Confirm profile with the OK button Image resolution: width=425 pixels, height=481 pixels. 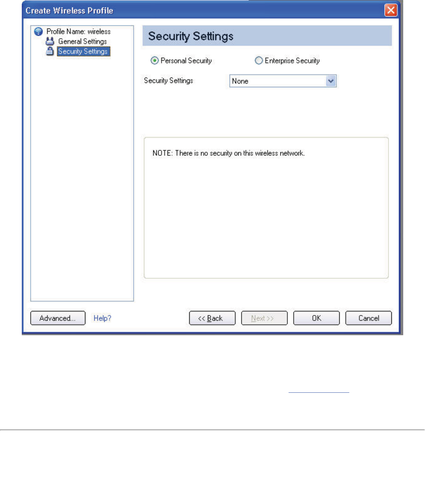(316, 318)
